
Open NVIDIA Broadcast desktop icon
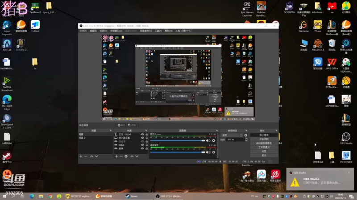click(7, 84)
